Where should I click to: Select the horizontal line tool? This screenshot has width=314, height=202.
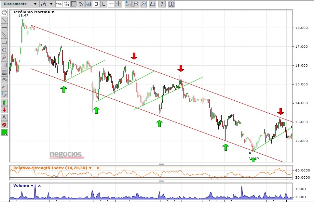(x=4, y=28)
